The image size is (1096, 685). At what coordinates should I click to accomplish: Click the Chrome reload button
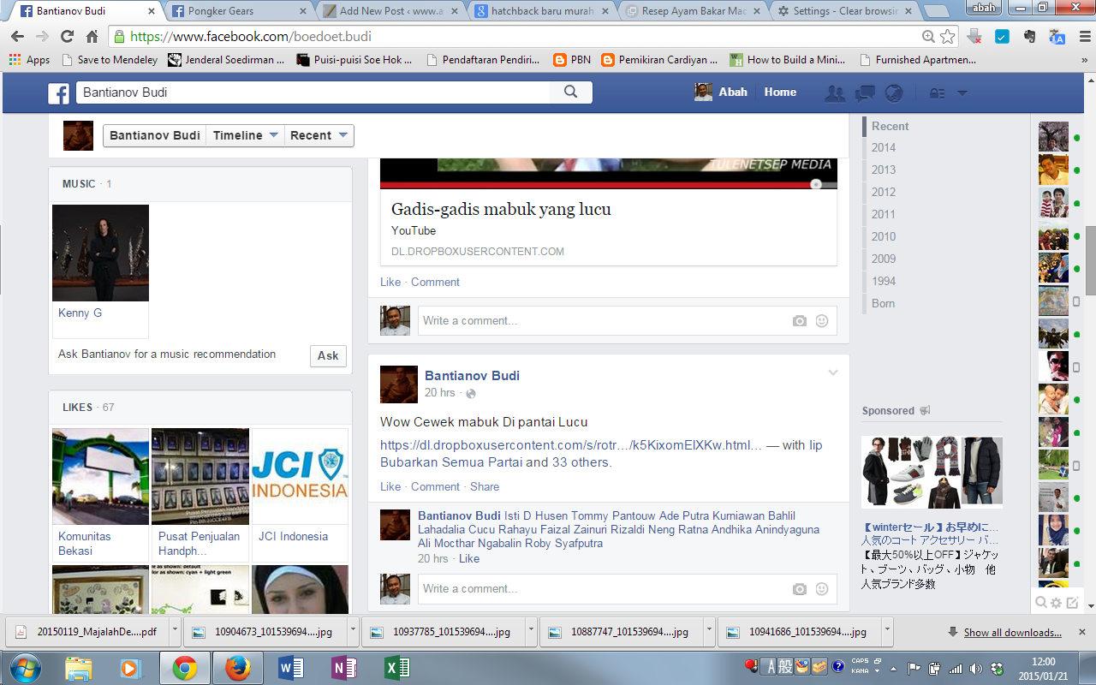click(67, 37)
